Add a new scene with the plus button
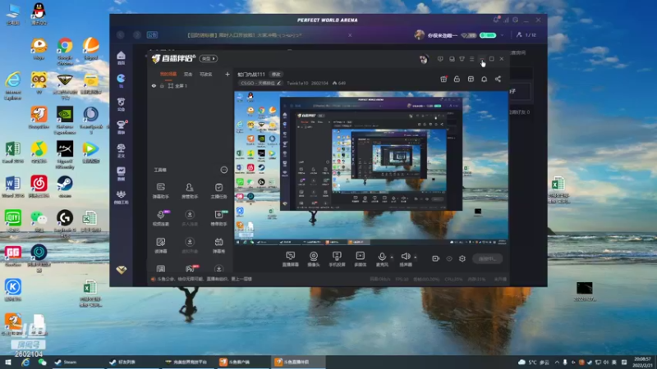657x369 pixels. 227,74
